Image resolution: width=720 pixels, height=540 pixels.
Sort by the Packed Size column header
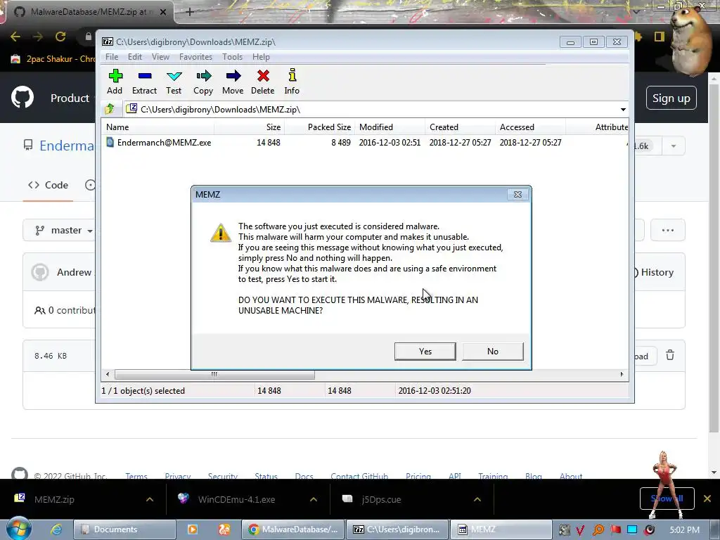(320, 127)
